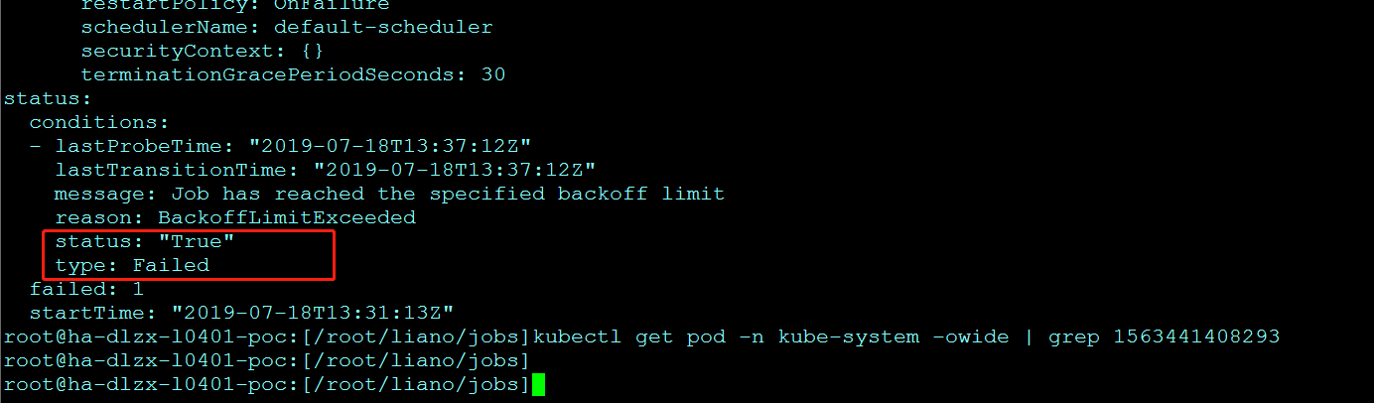Click the failed: 1 count line
This screenshot has height=403, width=1374.
pyautogui.click(x=86, y=289)
